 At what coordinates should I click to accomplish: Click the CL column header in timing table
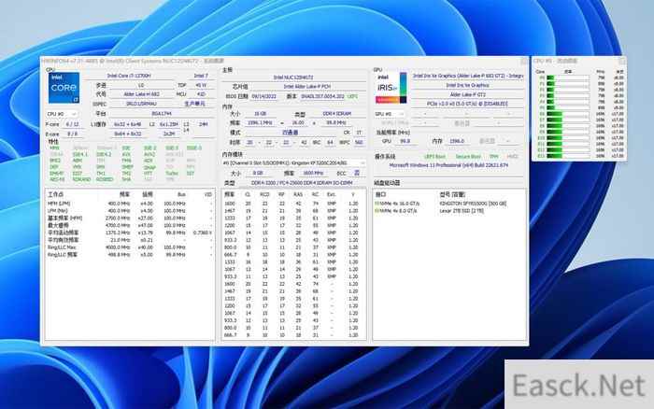click(x=248, y=195)
